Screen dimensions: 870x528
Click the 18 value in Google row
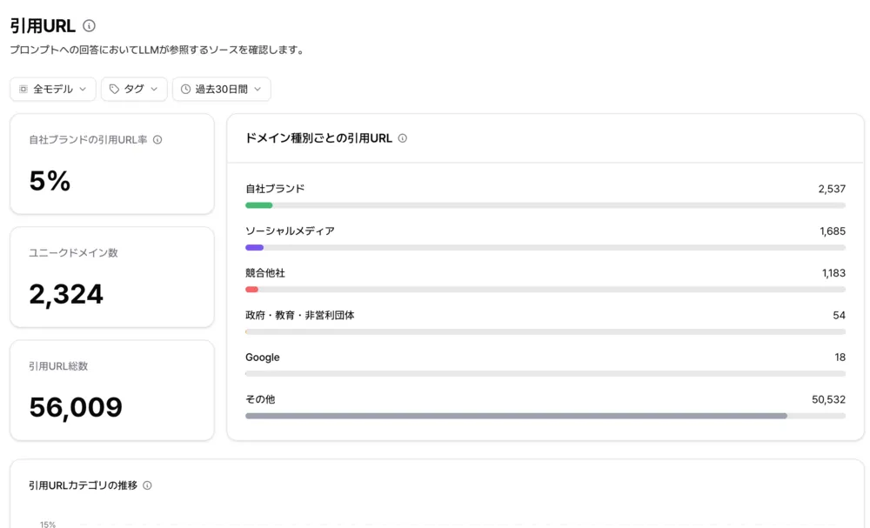840,358
